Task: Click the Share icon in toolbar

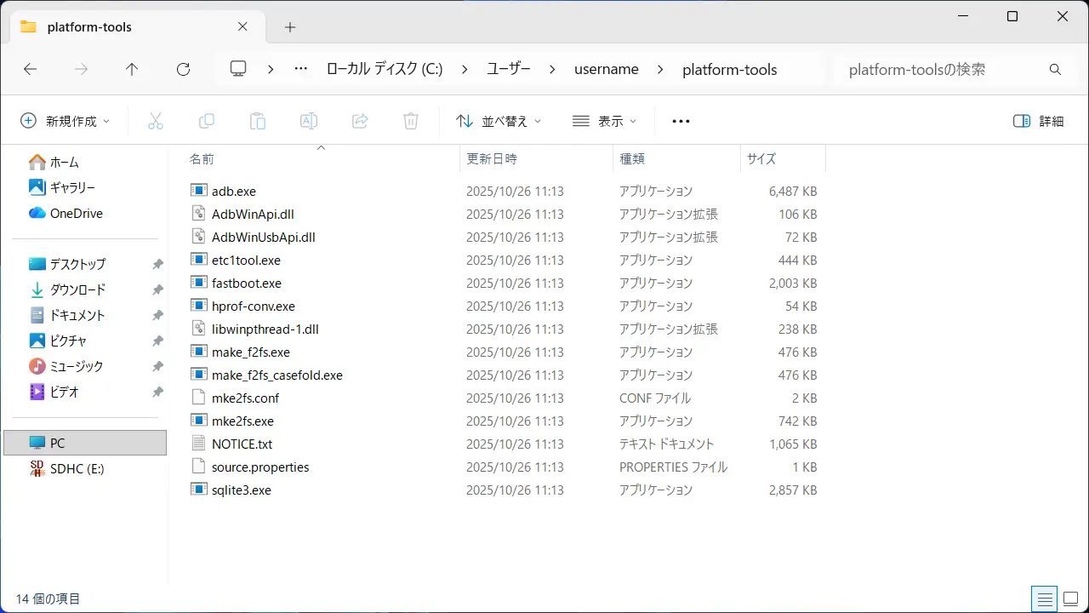Action: 360,121
